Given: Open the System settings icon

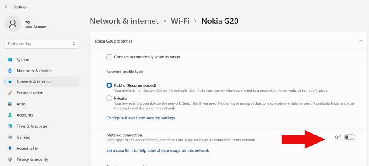Looking at the screenshot, I should pos(10,60).
